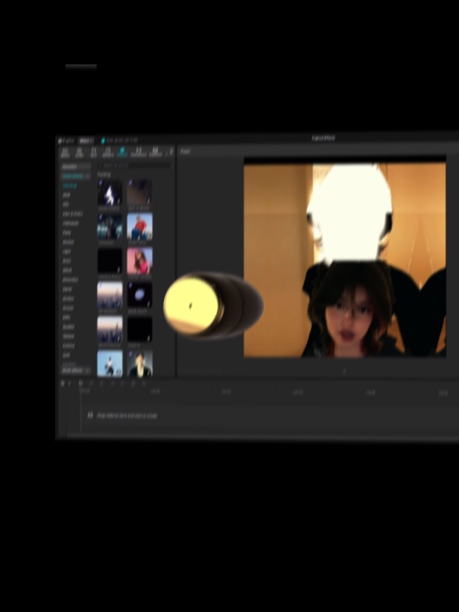Click the search effects input field
This screenshot has width=459, height=612.
[134, 166]
